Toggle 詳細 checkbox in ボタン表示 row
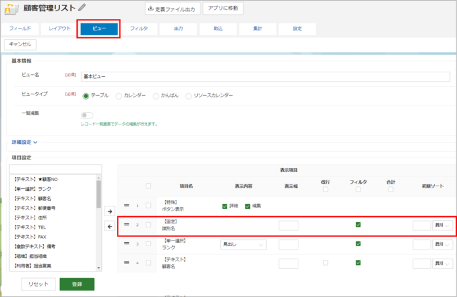 coord(225,206)
